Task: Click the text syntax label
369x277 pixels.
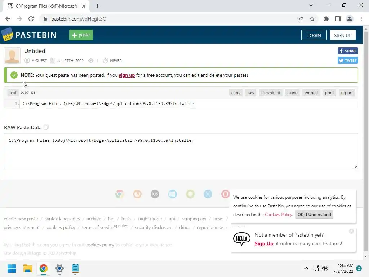Action: pyautogui.click(x=13, y=93)
